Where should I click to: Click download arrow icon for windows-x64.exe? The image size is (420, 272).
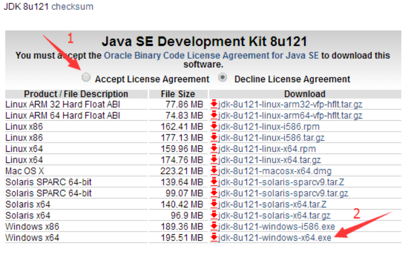214,237
